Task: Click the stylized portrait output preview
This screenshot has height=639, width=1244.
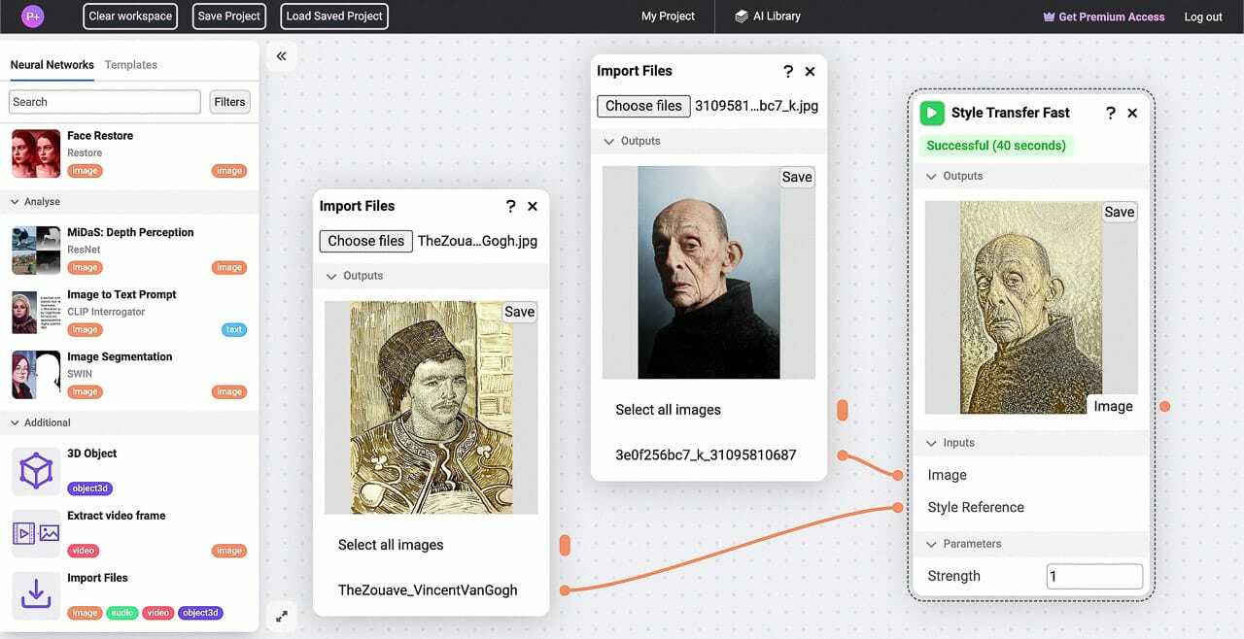Action: click(x=1031, y=308)
